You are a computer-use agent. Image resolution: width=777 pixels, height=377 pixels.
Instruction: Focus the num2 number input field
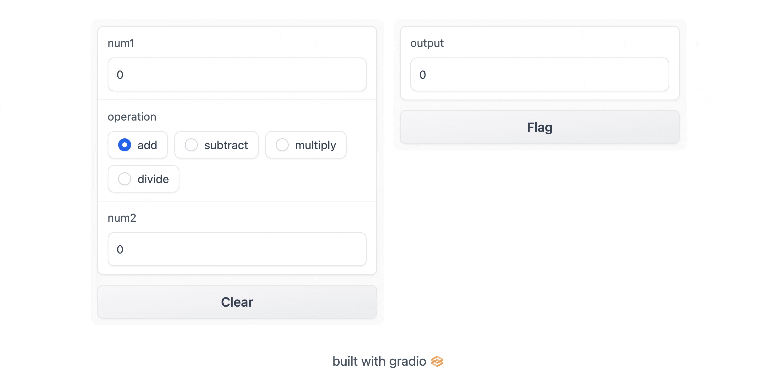237,249
